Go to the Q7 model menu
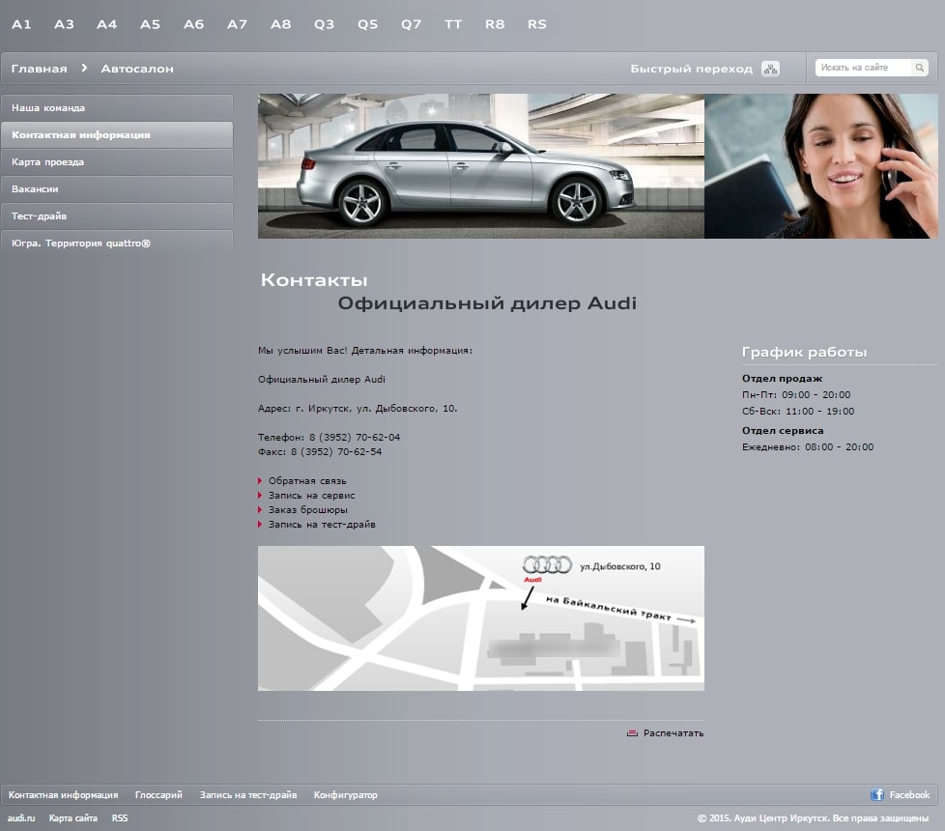945x831 pixels. [411, 25]
